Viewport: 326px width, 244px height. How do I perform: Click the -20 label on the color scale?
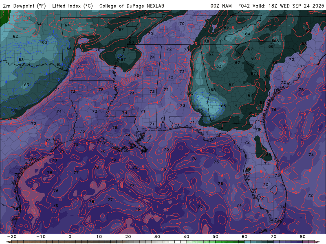click(x=12, y=237)
